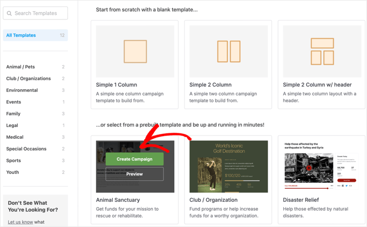
Task: Click the search magnifier icon
Action: [x=9, y=13]
